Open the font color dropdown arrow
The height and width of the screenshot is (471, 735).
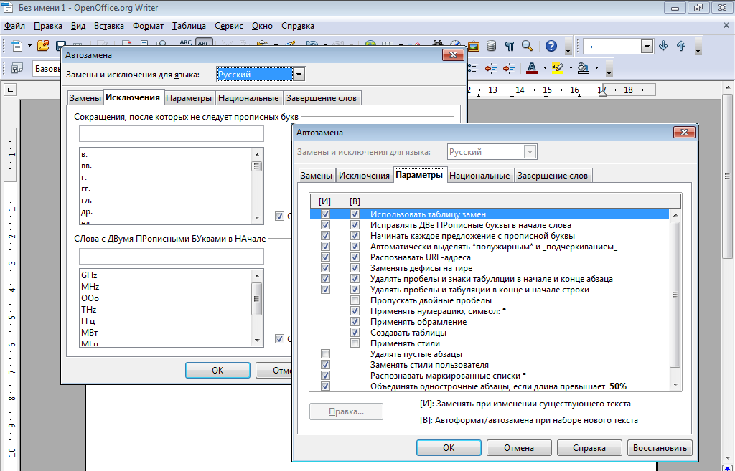545,68
